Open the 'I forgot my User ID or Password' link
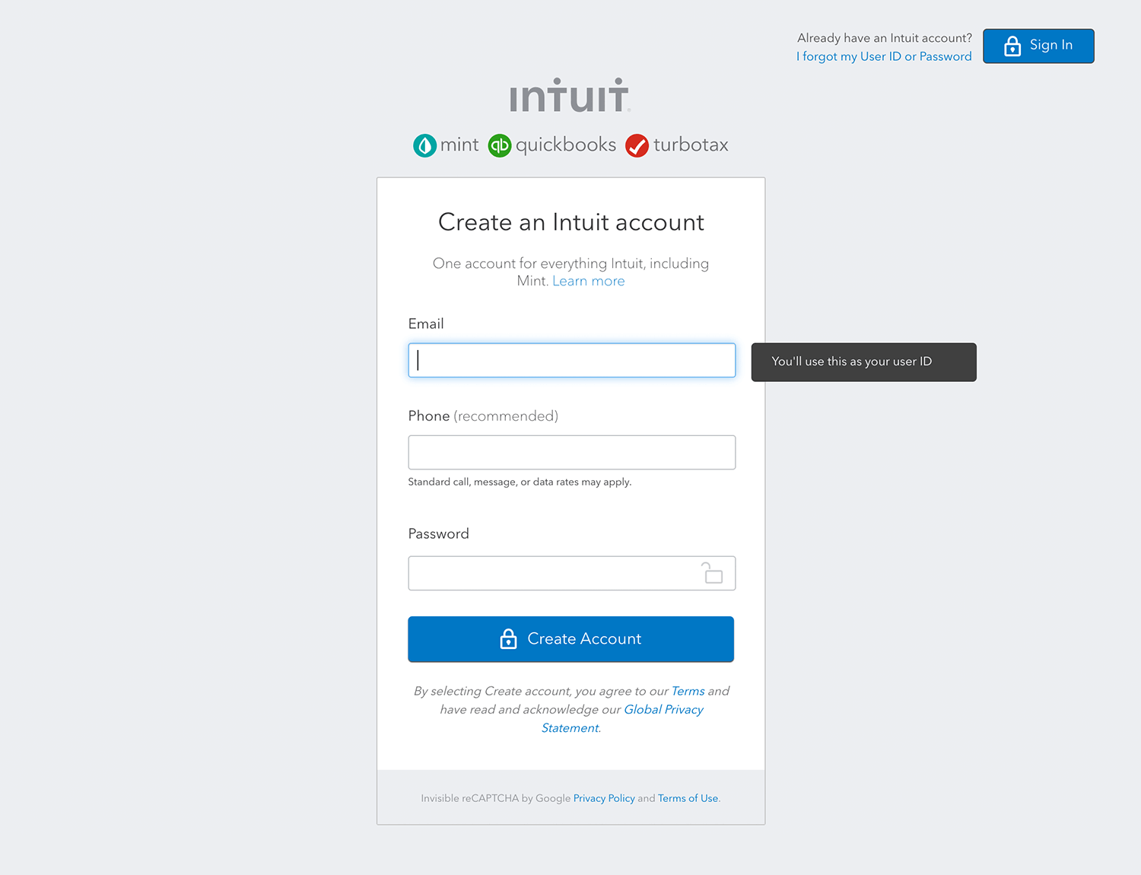The image size is (1141, 875). [x=884, y=56]
